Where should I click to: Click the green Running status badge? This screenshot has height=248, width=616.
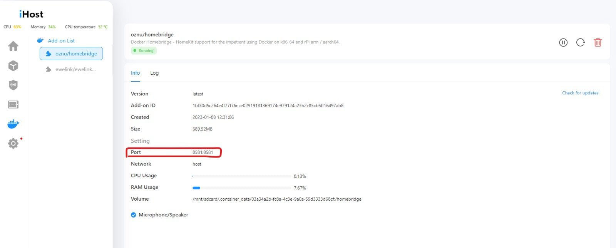pyautogui.click(x=144, y=50)
